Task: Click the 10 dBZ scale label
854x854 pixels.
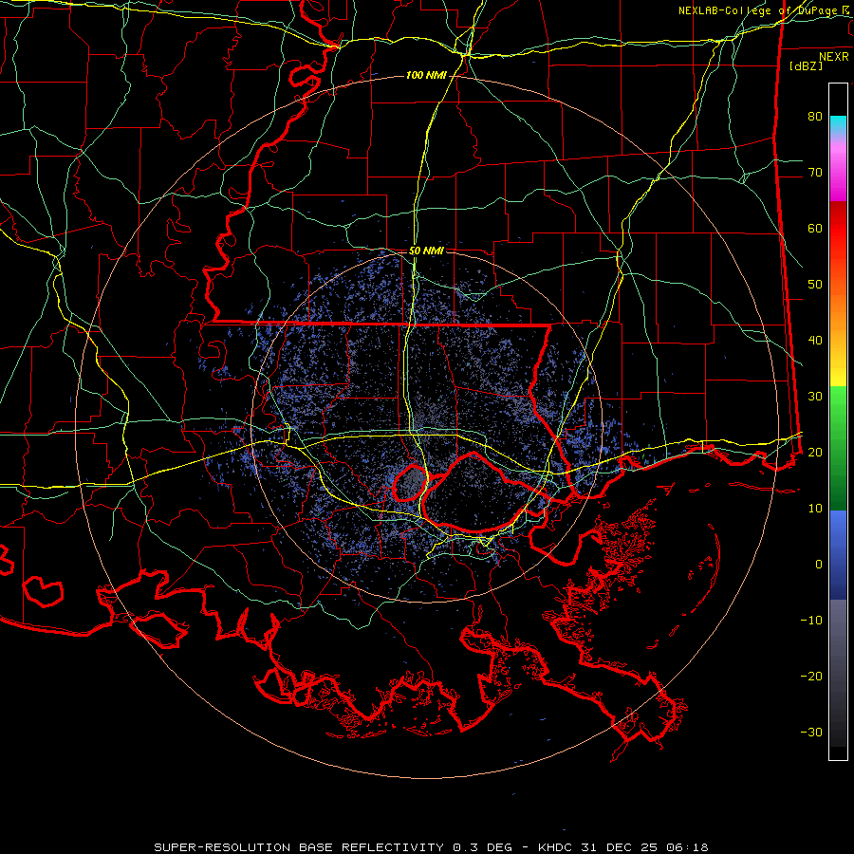Action: 815,509
